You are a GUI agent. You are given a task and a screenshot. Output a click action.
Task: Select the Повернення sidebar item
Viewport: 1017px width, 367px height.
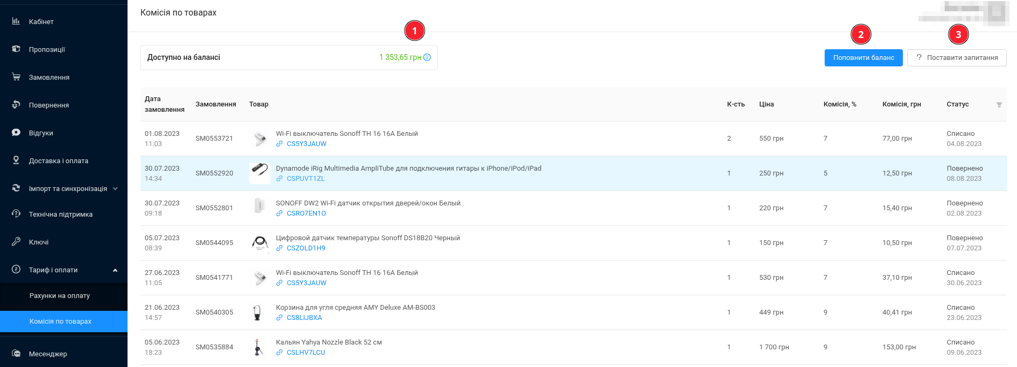49,105
